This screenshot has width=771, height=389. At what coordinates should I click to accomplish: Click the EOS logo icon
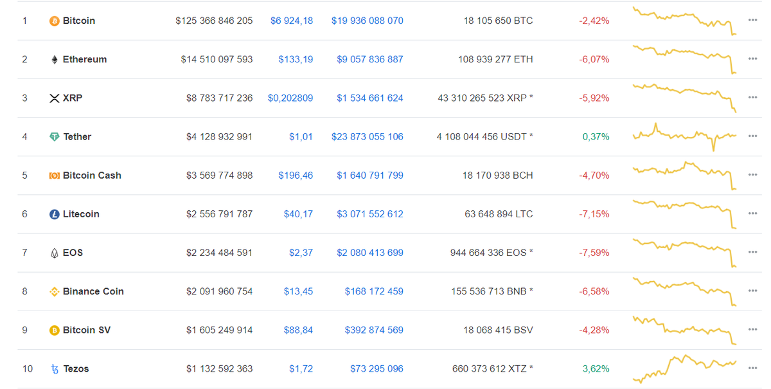[54, 252]
